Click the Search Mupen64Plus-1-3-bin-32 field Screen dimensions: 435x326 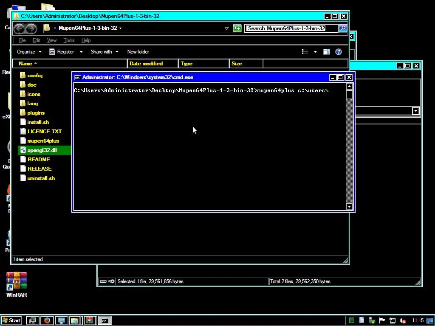click(x=291, y=28)
